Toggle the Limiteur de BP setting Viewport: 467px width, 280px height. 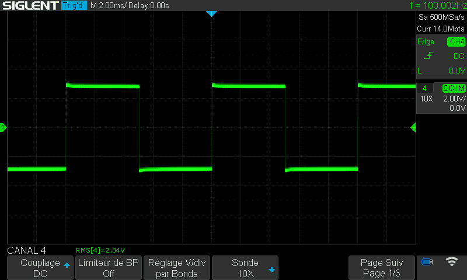(x=109, y=268)
